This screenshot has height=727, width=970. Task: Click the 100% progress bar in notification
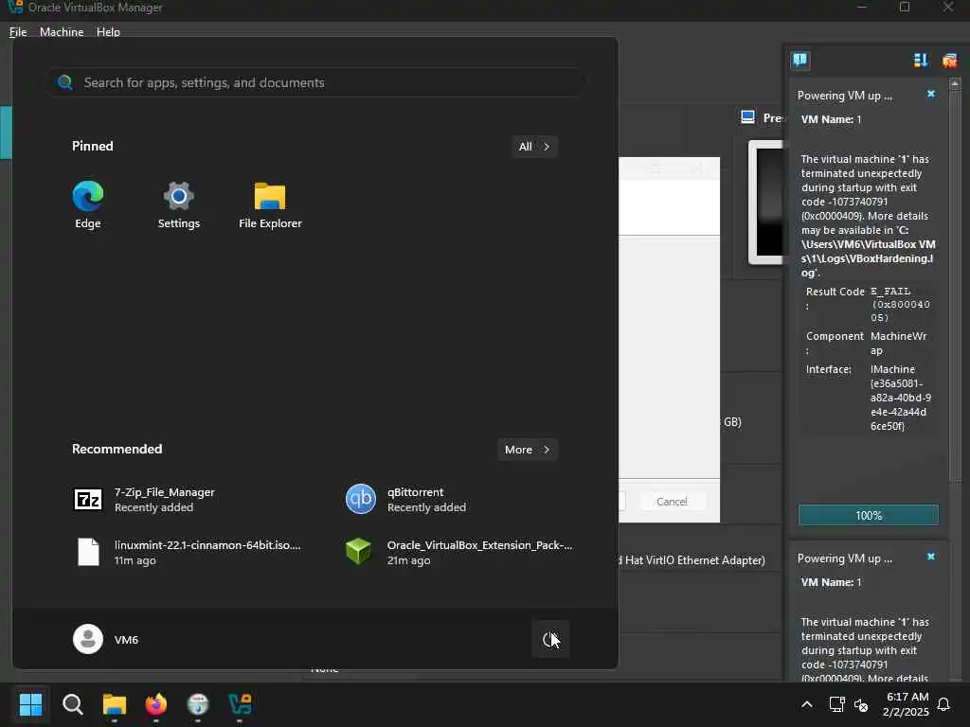868,515
